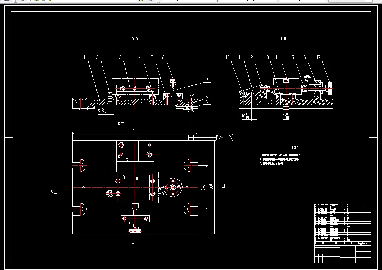Click part callout number 17
Viewport: 382px width, 270px height.
[x=318, y=58]
